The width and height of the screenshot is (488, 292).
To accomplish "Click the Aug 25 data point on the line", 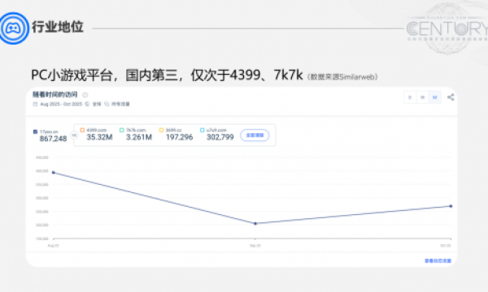I will tap(53, 173).
